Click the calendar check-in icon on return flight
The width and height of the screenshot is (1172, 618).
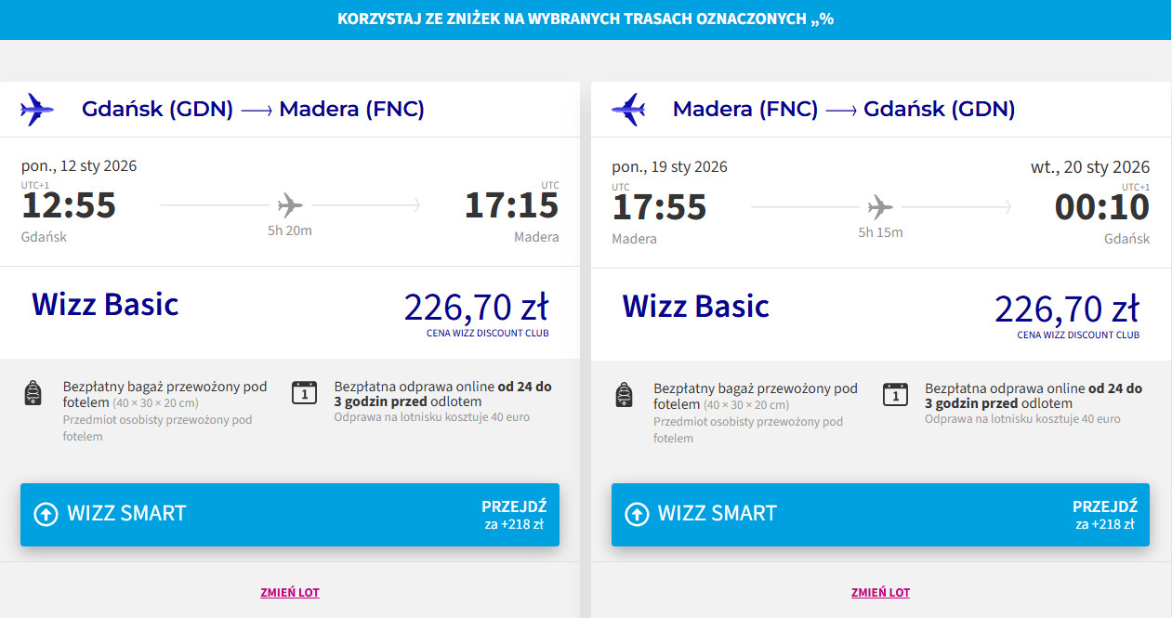[895, 394]
